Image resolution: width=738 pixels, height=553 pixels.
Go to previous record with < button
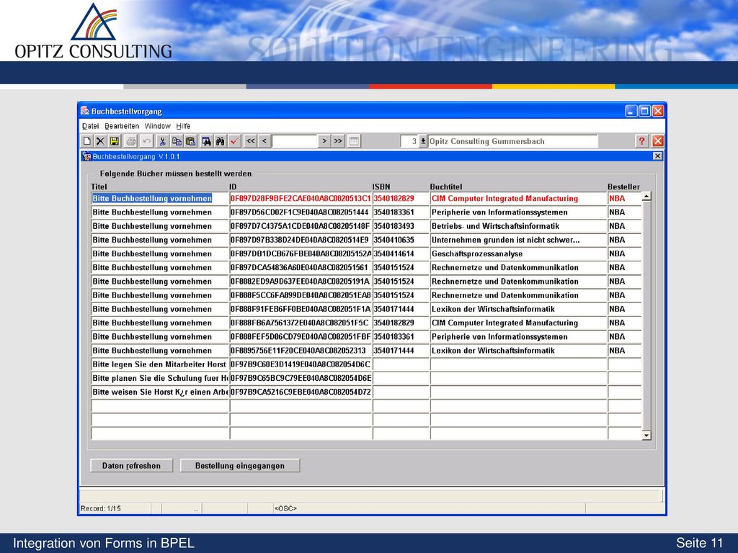(264, 141)
